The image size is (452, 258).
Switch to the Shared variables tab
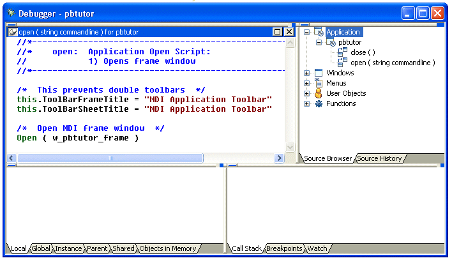click(123, 248)
